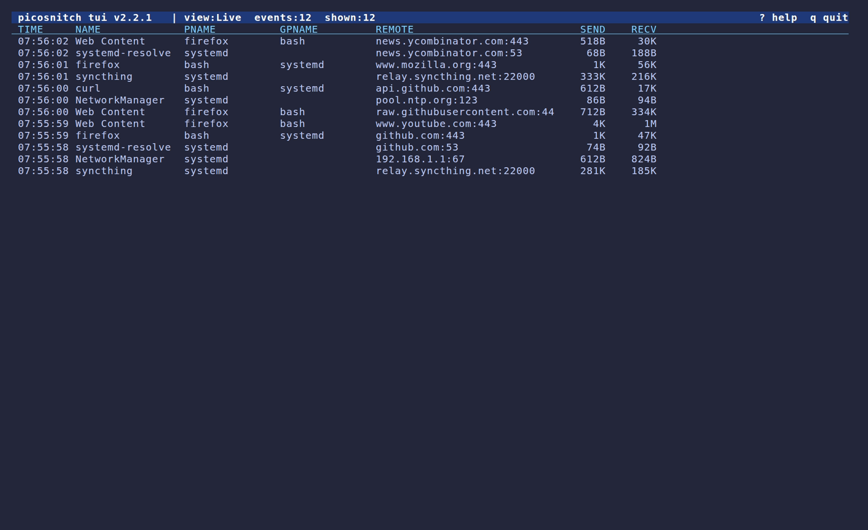Click the 333K send value

tap(593, 77)
